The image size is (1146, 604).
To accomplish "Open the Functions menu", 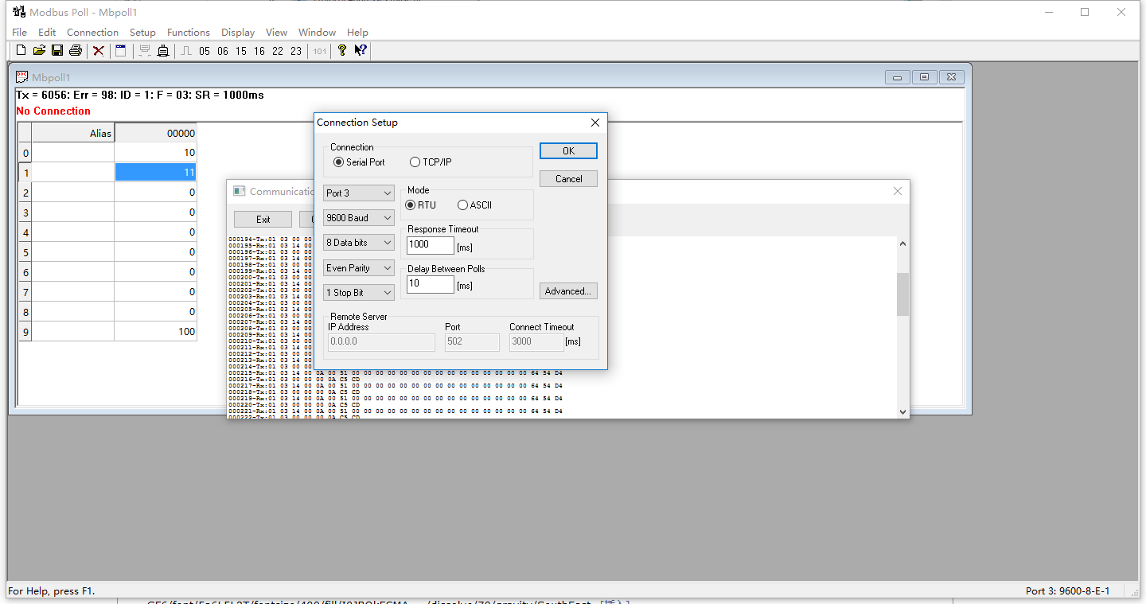I will tap(189, 33).
